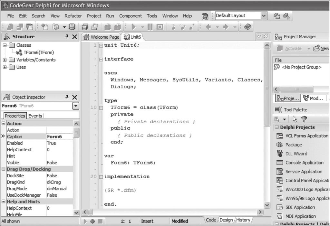Select VCL Forms Application

point(302,136)
